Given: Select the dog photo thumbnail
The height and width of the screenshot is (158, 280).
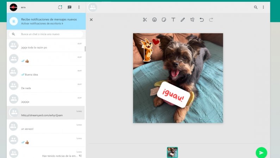Looking at the screenshot, I should click(172, 152).
